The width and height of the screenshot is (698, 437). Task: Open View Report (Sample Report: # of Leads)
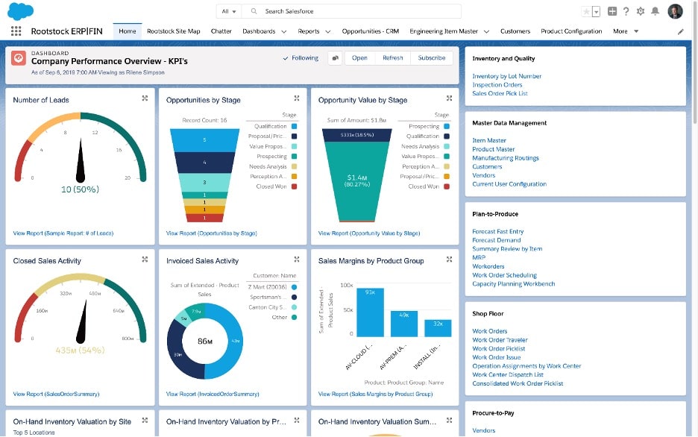pos(63,233)
